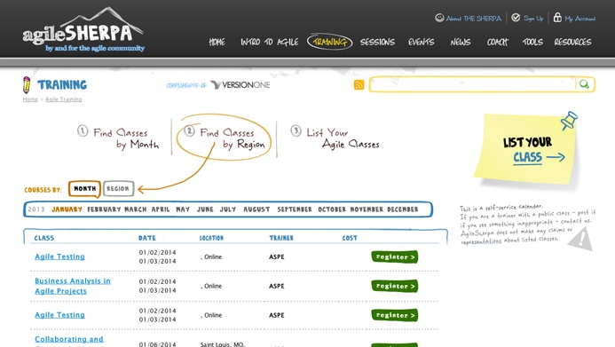Click the warning triangle icon
Screen dimensions: 615x347
click(580, 240)
